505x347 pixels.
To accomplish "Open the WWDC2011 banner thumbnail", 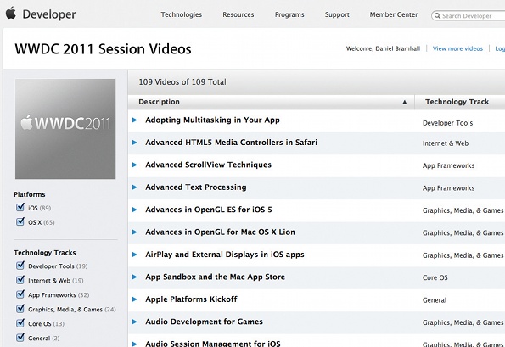I will pyautogui.click(x=65, y=129).
